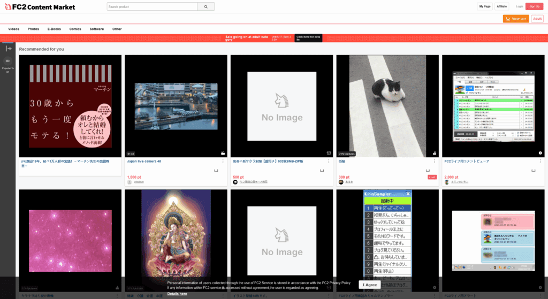Toggle the Adult category button

click(x=537, y=19)
